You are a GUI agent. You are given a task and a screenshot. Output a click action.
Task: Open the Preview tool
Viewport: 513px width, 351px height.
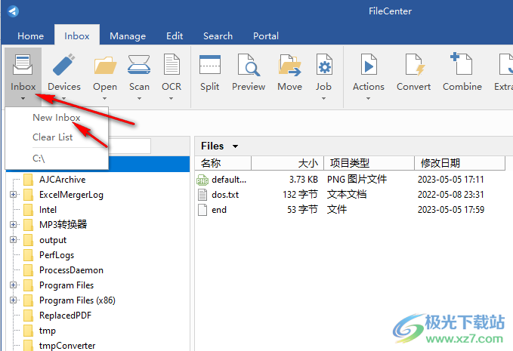coord(249,65)
